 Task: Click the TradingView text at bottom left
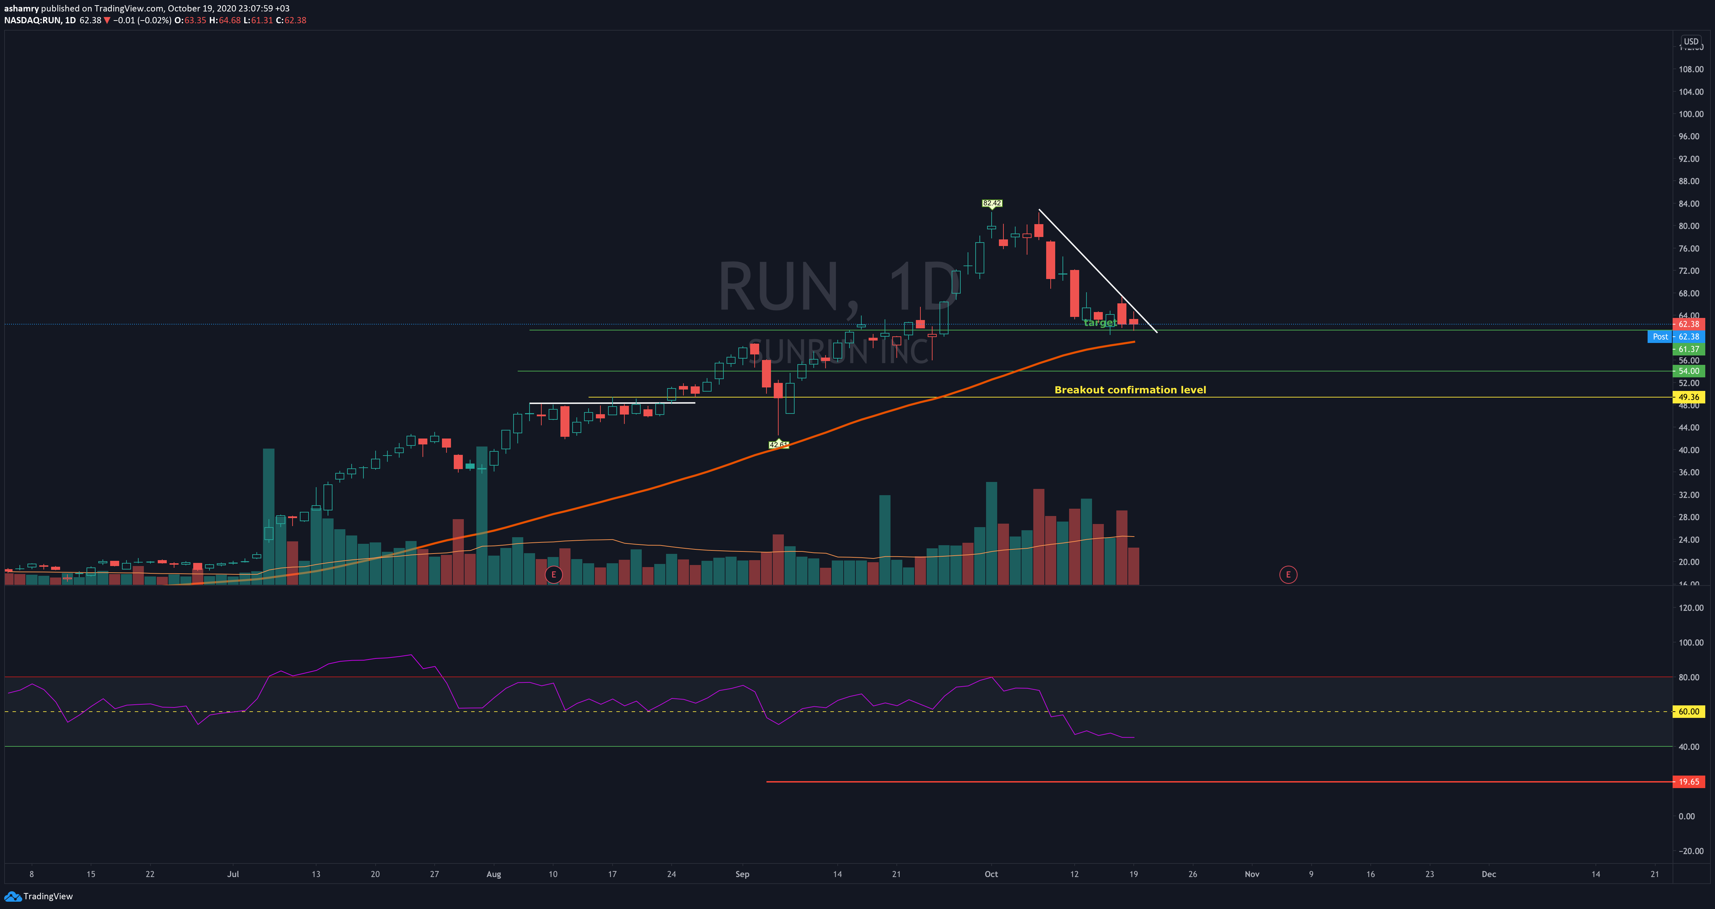[x=48, y=896]
